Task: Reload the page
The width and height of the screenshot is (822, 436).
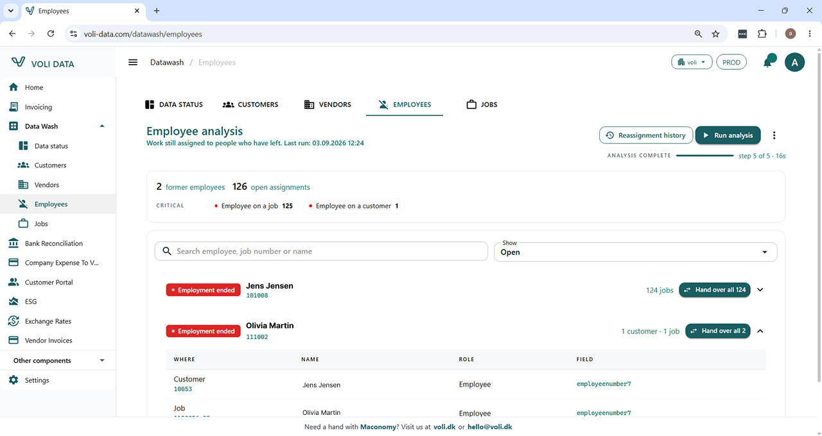Action: point(51,34)
